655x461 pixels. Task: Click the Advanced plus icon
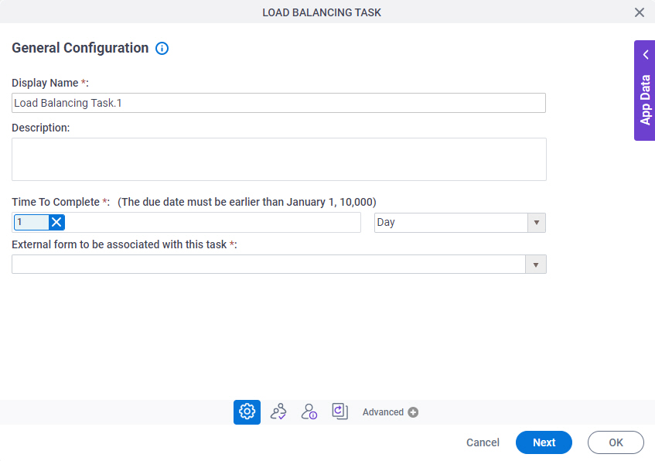click(413, 412)
